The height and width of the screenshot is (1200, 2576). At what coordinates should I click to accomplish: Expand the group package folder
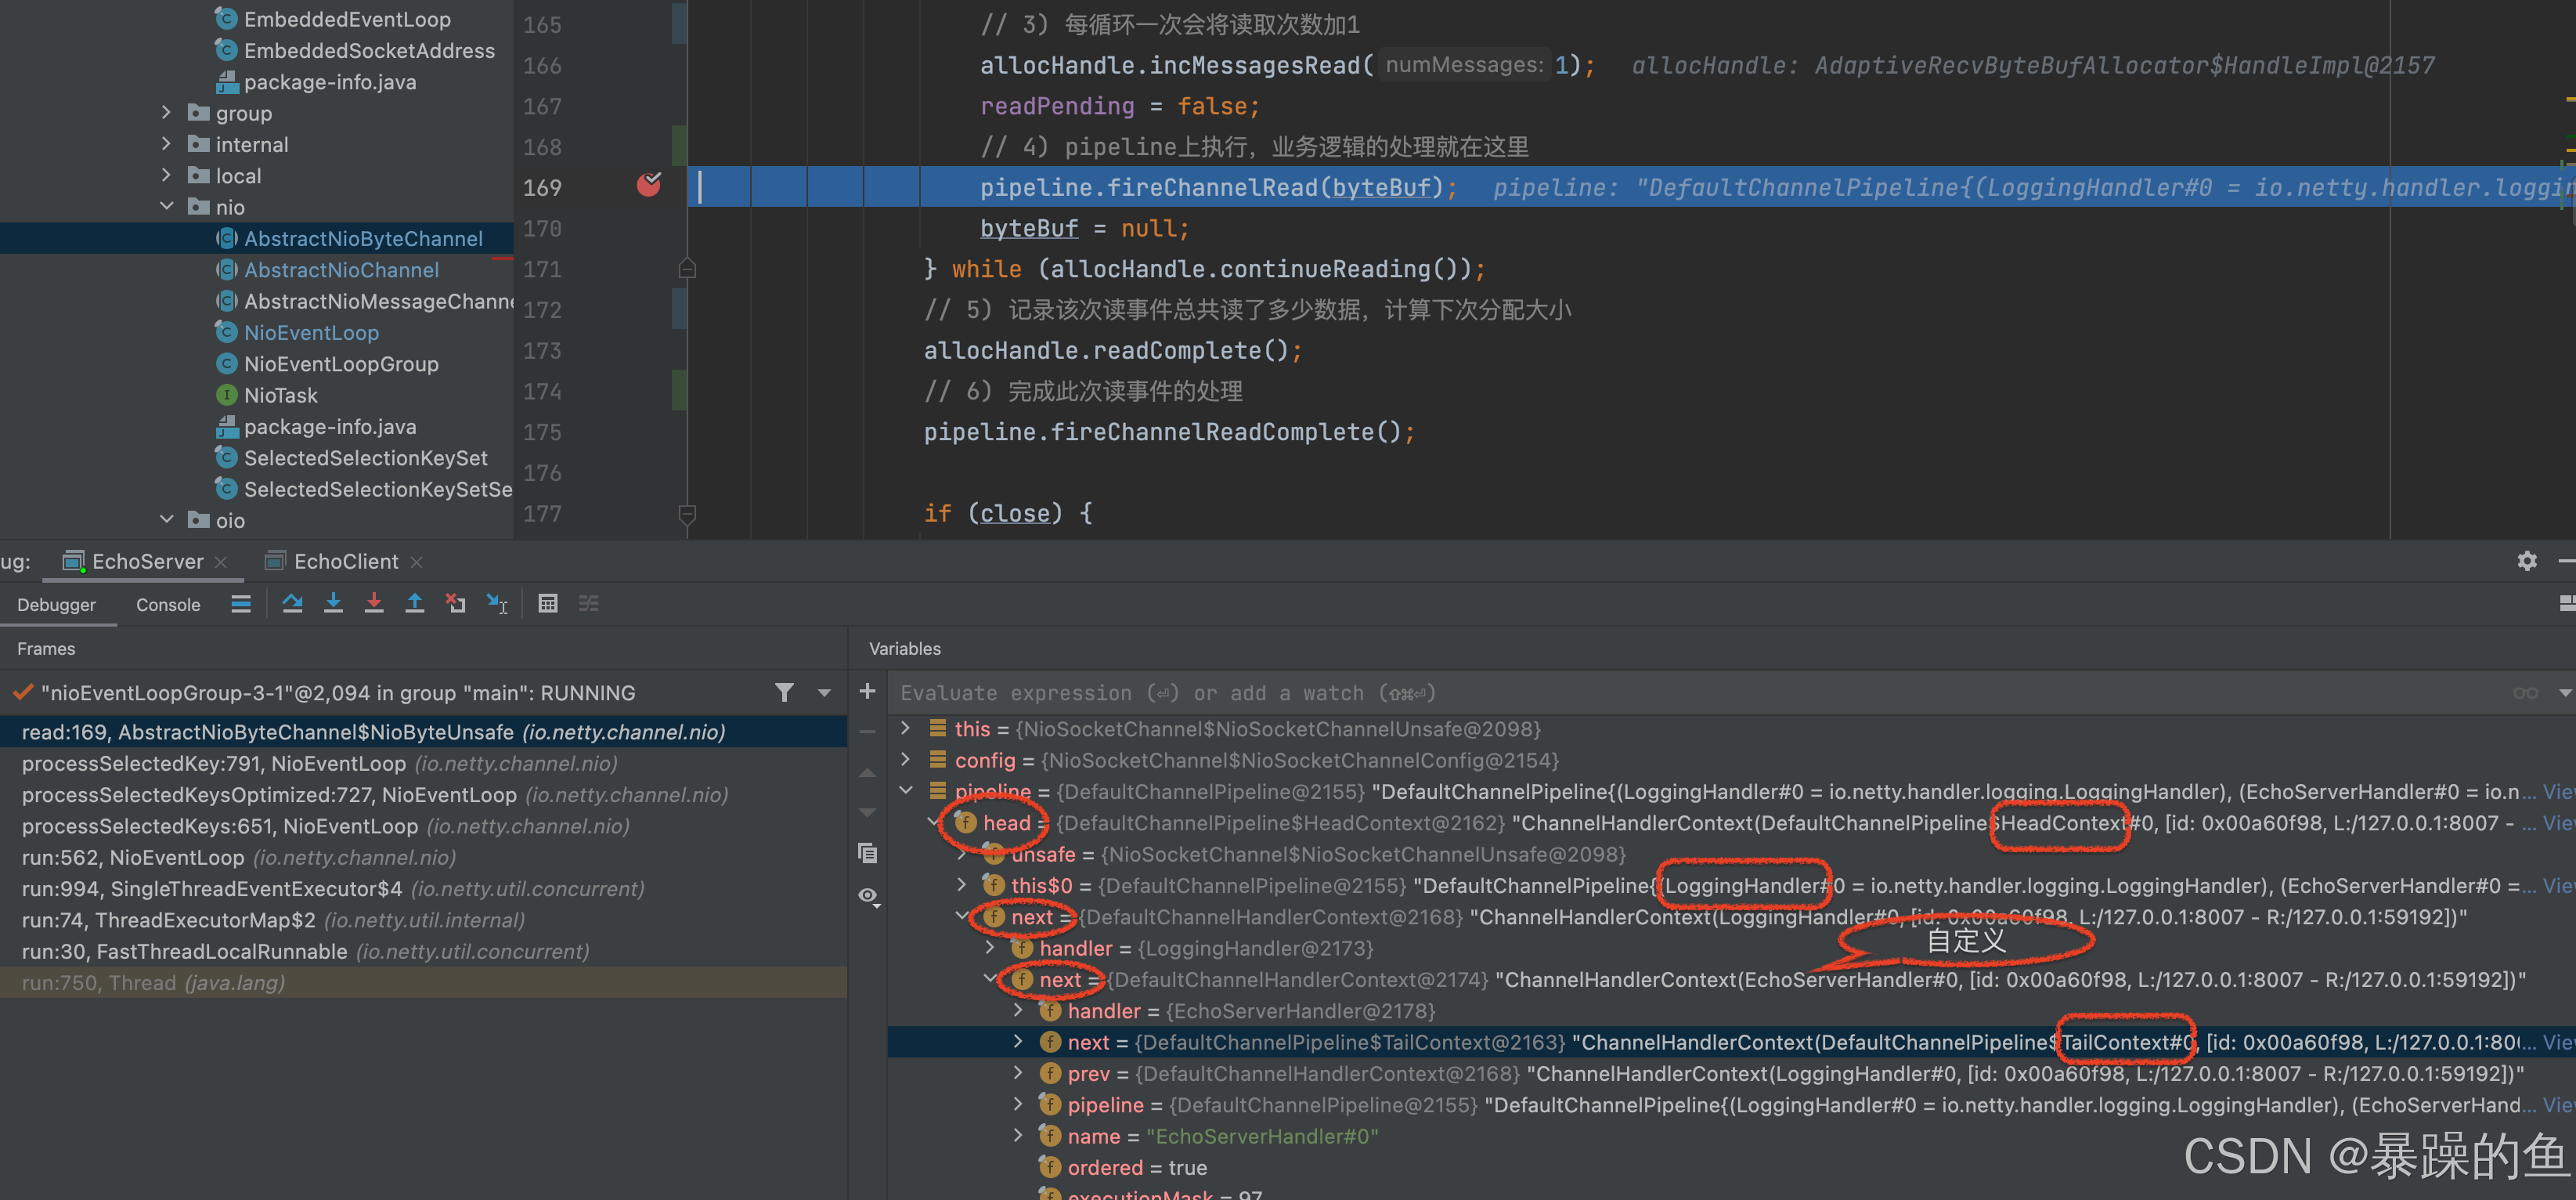pos(166,113)
